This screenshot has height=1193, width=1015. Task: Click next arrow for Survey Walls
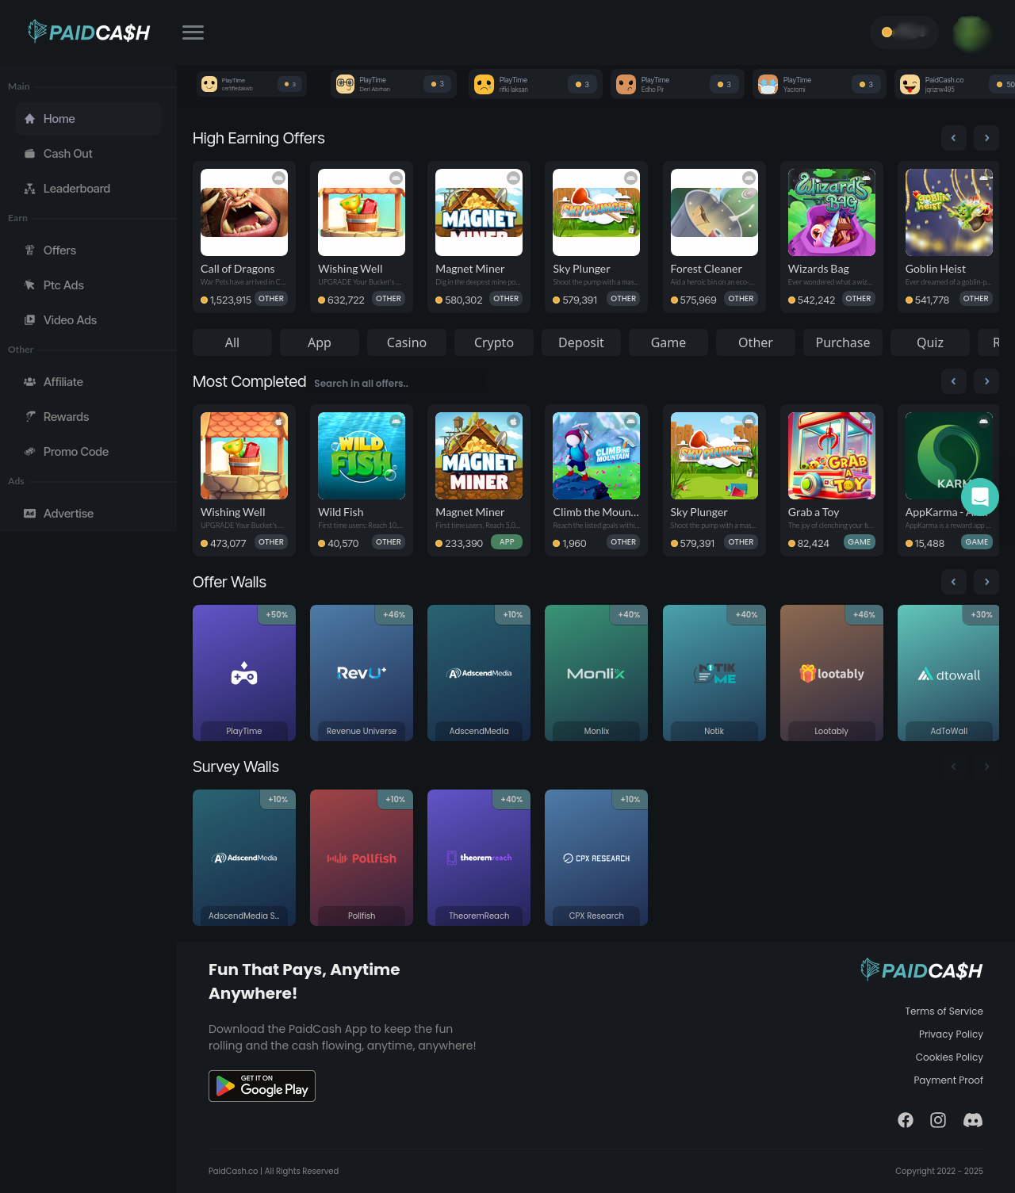coord(986,767)
